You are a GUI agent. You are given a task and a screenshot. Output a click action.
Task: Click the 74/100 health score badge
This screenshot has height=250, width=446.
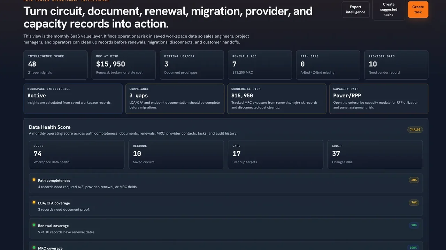point(415,130)
